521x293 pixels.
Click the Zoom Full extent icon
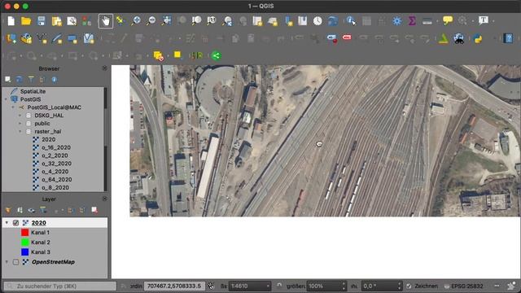click(166, 21)
